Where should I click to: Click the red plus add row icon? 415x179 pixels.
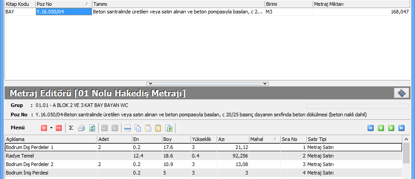pos(44,128)
